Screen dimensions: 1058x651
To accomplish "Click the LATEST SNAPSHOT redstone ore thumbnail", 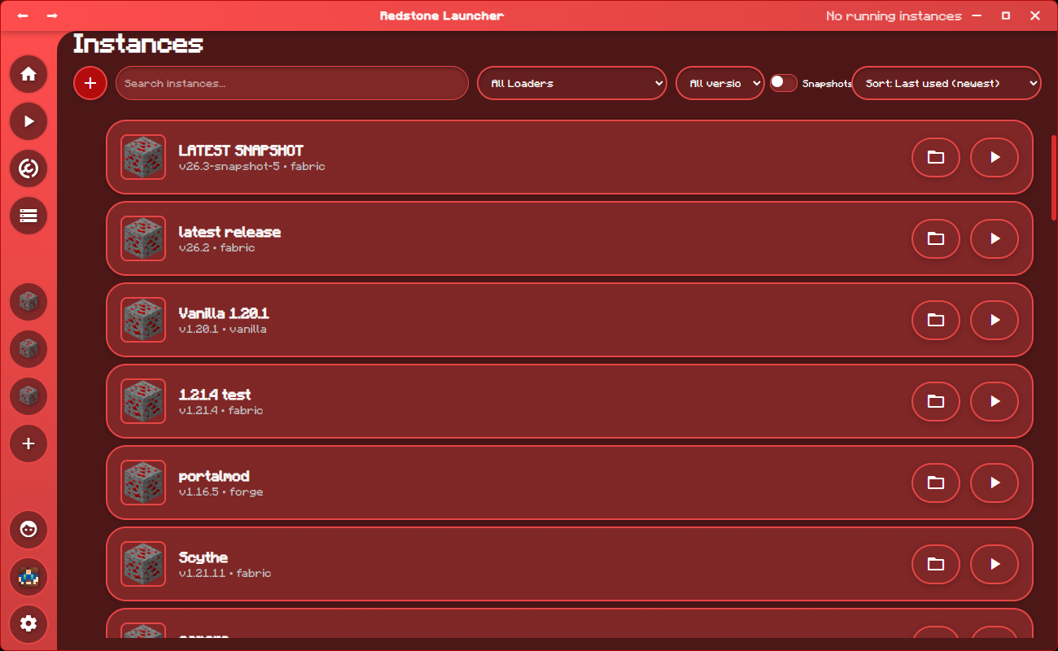I will [143, 157].
